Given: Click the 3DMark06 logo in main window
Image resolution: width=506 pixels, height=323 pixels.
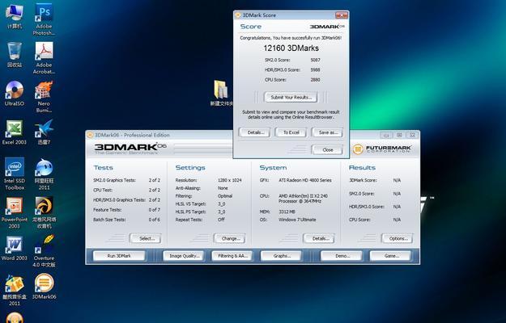Looking at the screenshot, I should pos(130,148).
